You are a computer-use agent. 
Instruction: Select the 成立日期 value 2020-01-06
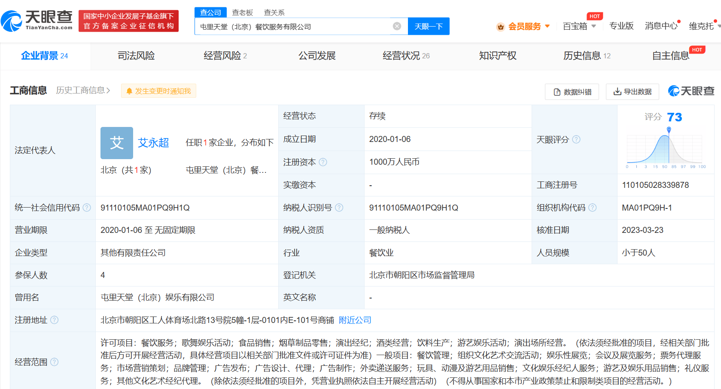390,139
